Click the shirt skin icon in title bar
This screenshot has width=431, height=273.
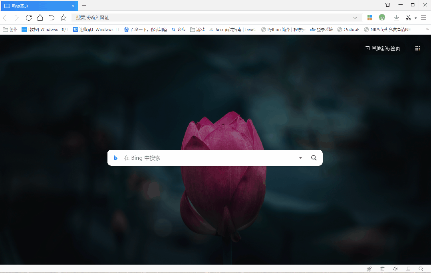point(387,5)
